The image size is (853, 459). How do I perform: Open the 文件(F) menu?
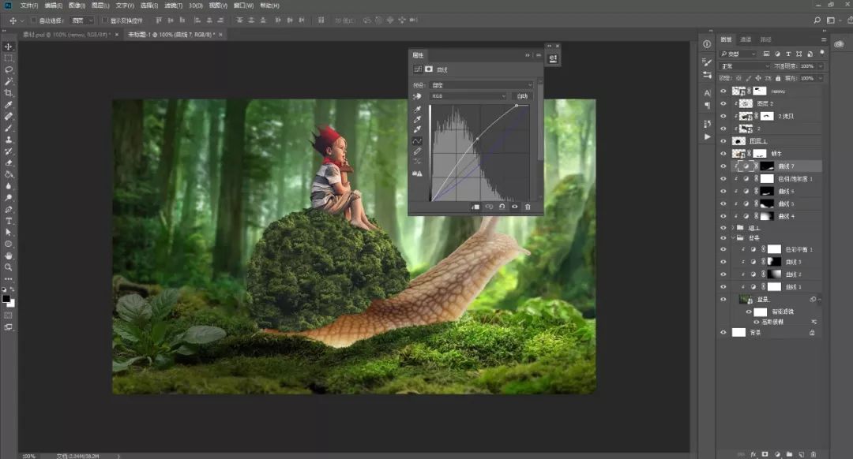point(29,6)
